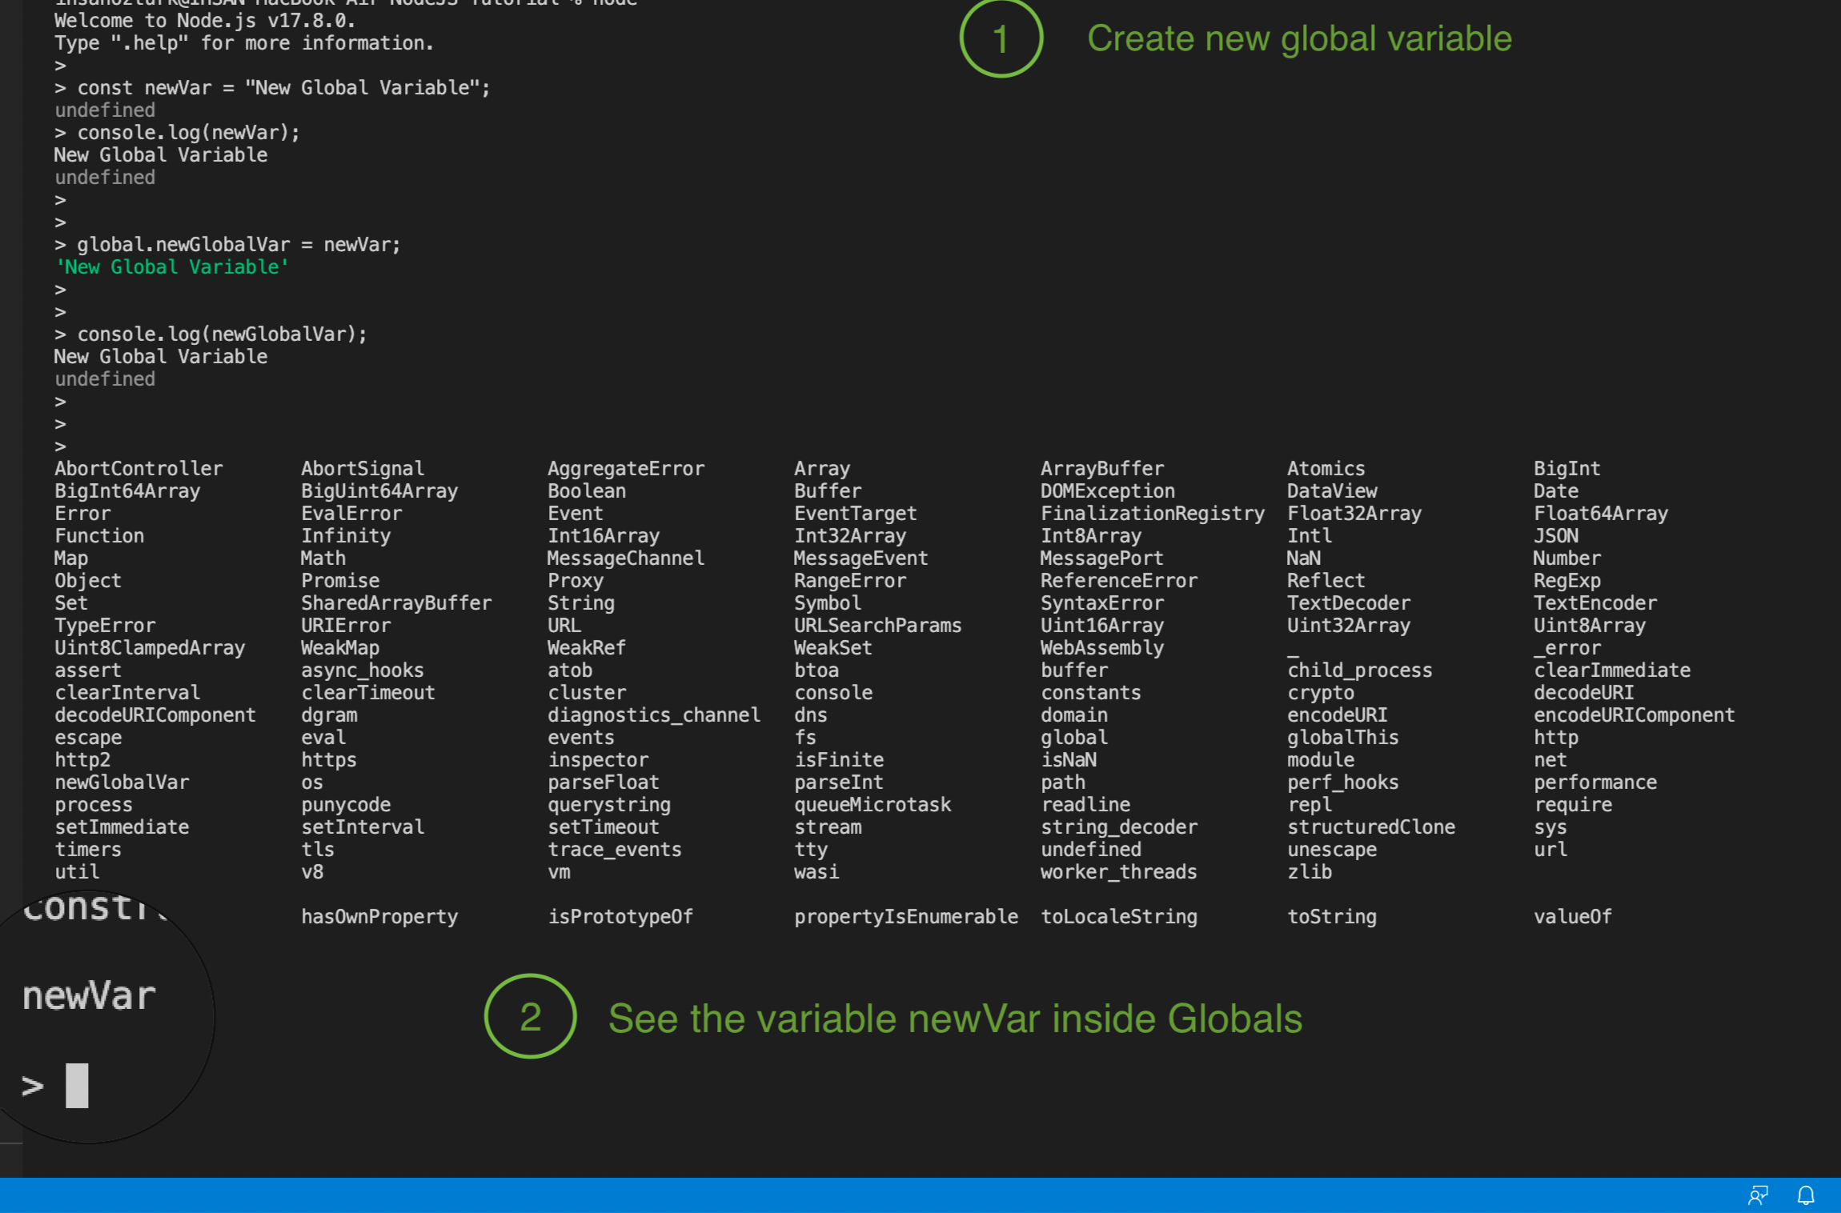Select 'queueMicrotask' entry
The image size is (1841, 1213).
click(x=872, y=805)
